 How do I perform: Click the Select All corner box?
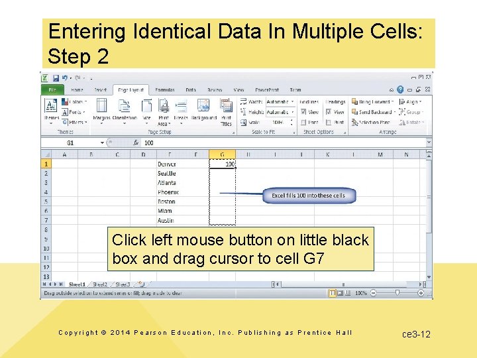click(x=46, y=154)
